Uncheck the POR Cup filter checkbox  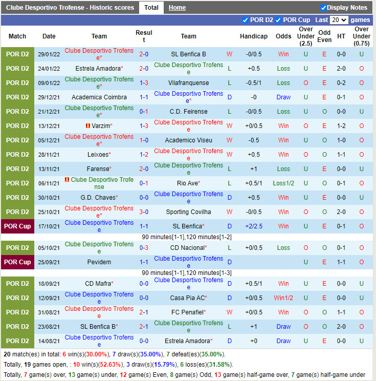[278, 20]
